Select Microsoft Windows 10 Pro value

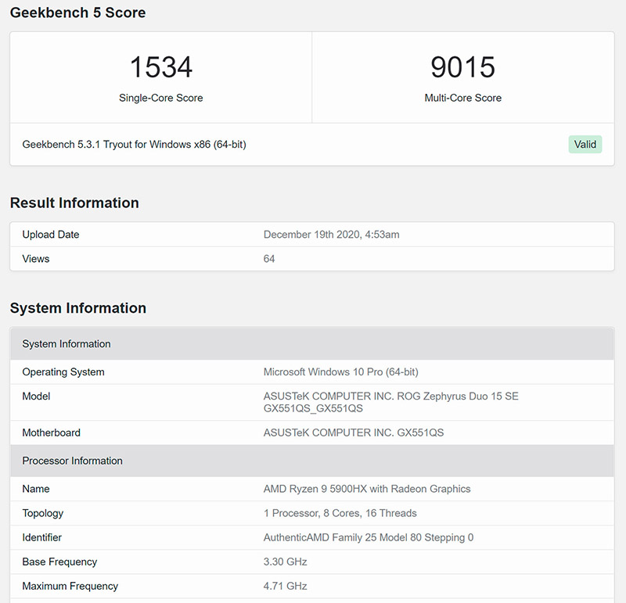click(341, 372)
